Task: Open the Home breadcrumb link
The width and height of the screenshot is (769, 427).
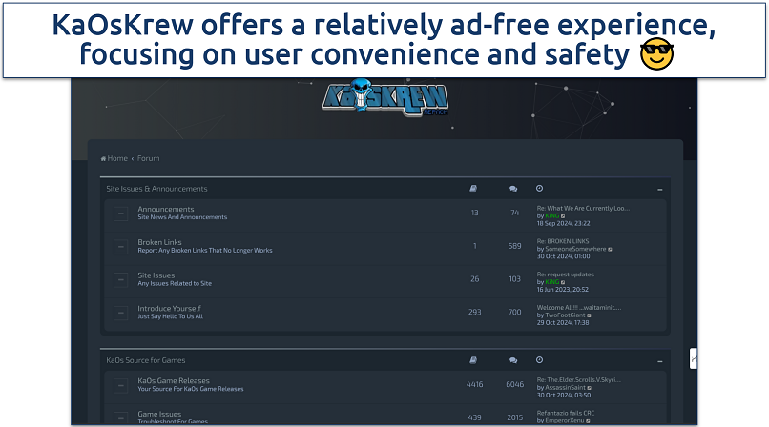Action: pos(114,158)
